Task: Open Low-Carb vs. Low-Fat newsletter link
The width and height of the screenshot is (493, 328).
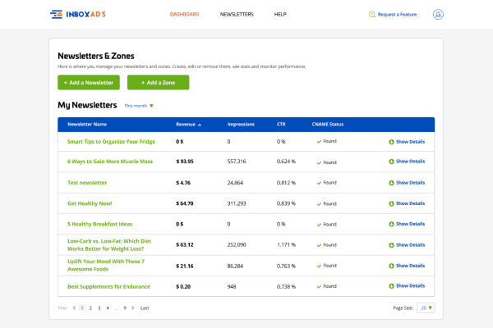Action: tap(109, 245)
